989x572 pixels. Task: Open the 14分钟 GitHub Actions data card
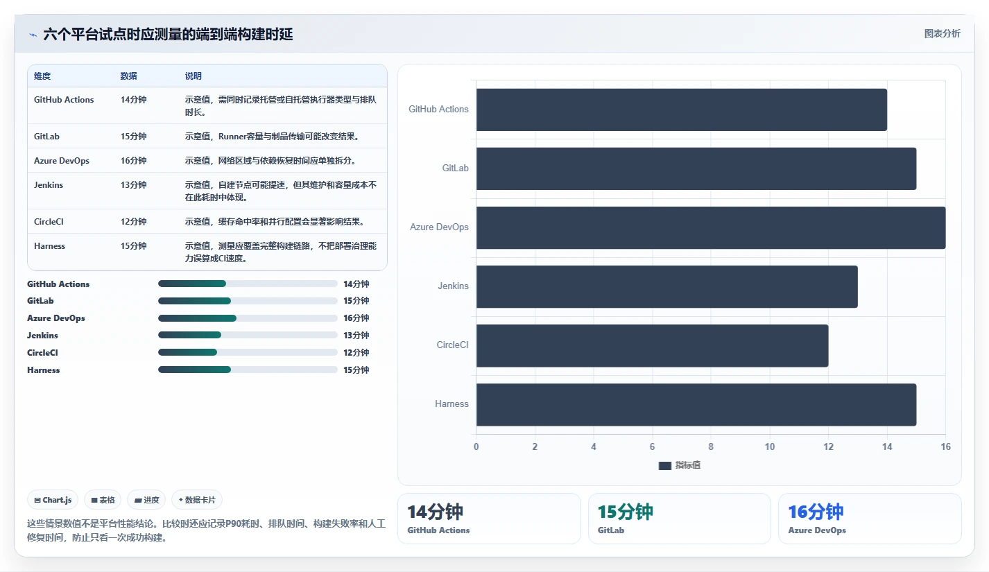[x=489, y=519]
